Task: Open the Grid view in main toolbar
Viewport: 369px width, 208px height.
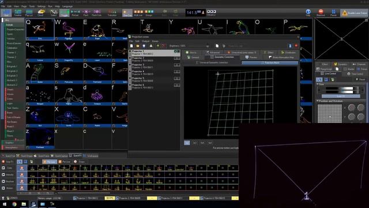Action: 6,13
